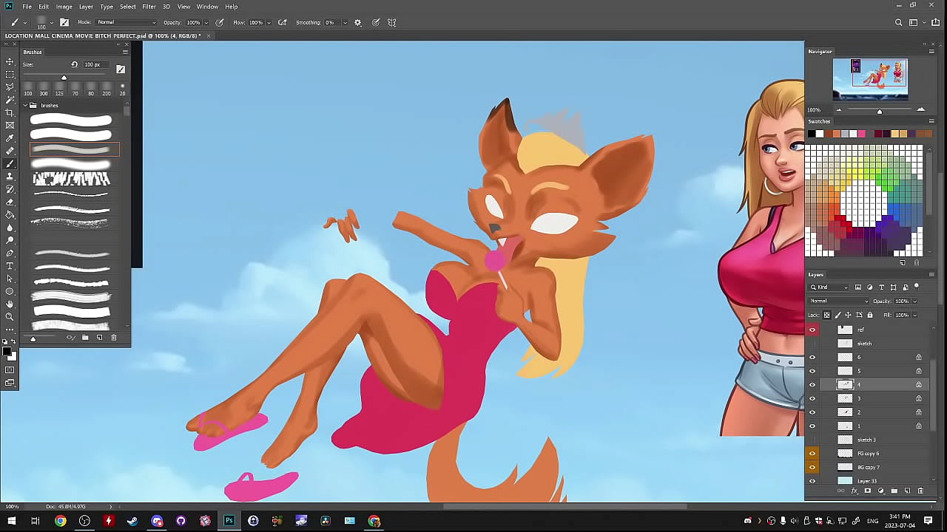Toggle visibility of FG copy 6 layer

812,454
